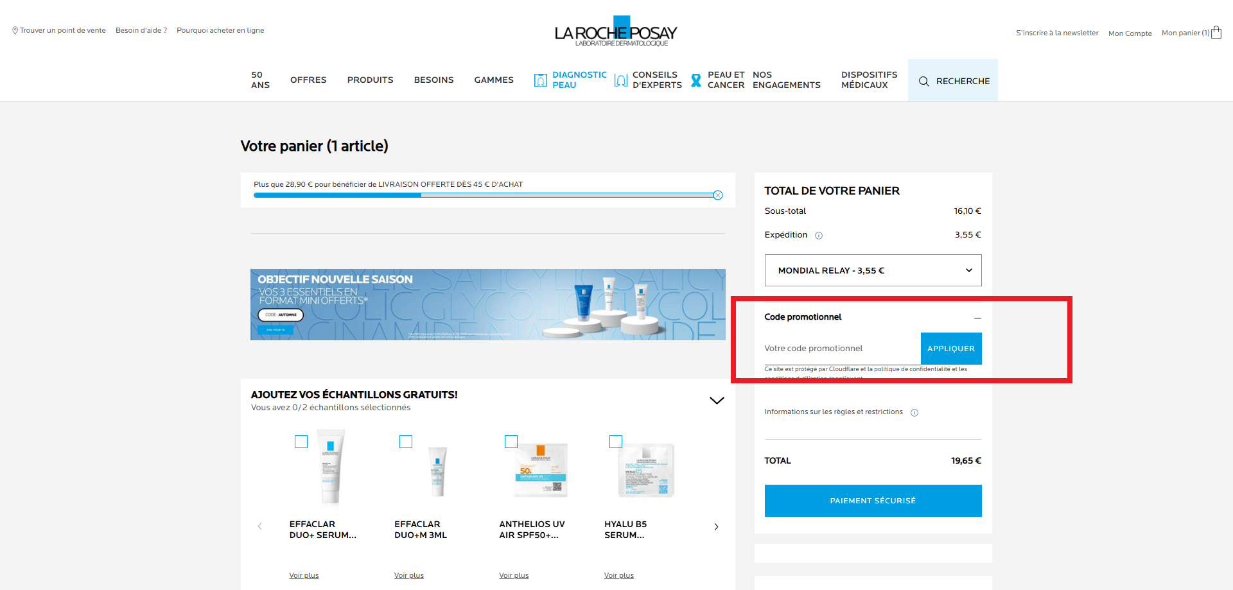
Task: Click info icon beside règles et restrictions
Action: [x=914, y=413]
